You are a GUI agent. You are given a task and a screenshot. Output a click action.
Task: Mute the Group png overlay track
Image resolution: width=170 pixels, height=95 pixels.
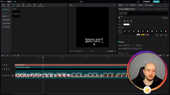pos(9,69)
